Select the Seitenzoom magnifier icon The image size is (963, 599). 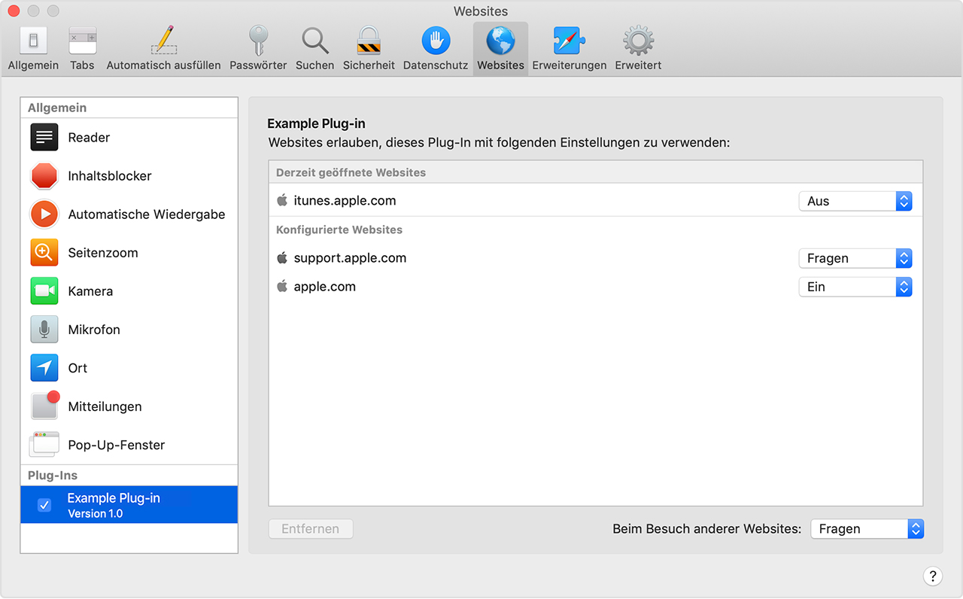[44, 252]
